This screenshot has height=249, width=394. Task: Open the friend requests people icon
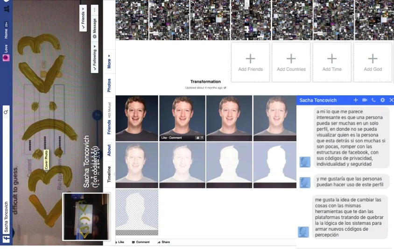point(7,9)
